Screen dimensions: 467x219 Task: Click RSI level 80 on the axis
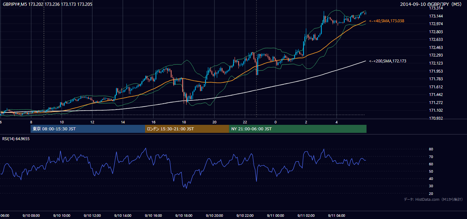(431, 149)
